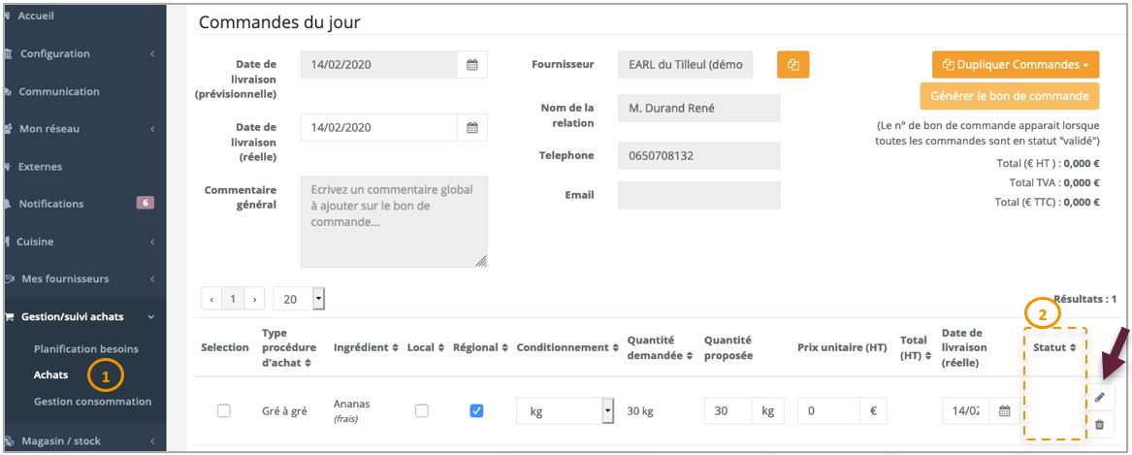Click the orange copy icon next to Fournisseur
The width and height of the screenshot is (1132, 455).
tap(792, 65)
